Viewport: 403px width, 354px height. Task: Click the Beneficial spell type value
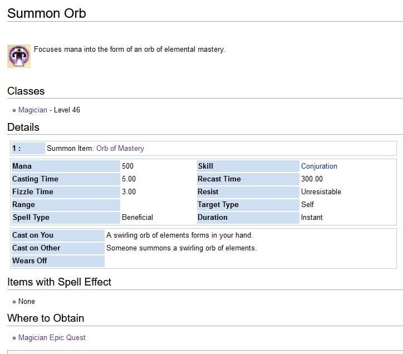137,218
